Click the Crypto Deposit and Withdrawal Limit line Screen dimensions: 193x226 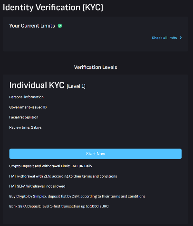[51, 166]
